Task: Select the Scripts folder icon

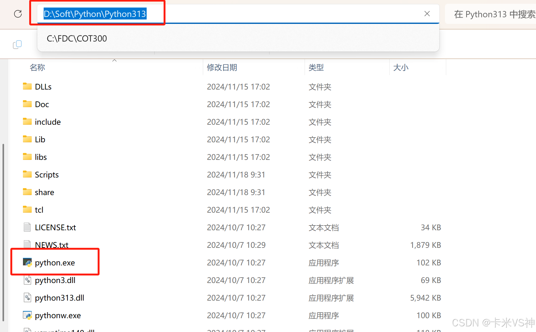Action: click(x=27, y=174)
